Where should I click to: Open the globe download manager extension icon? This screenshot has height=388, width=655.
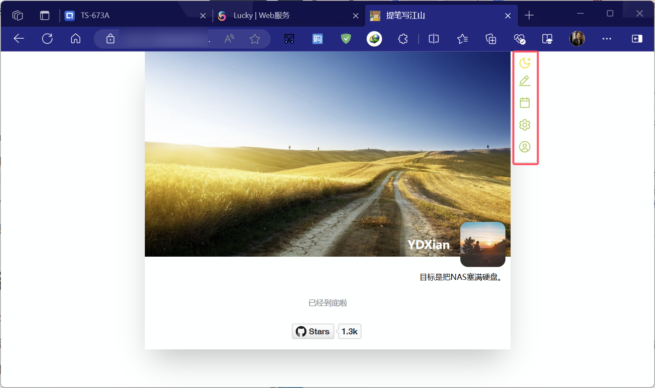(x=374, y=39)
